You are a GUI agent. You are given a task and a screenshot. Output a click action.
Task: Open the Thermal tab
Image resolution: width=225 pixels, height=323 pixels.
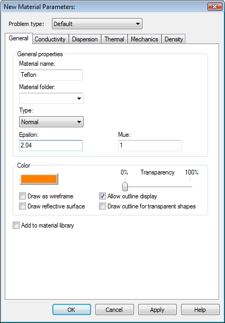click(114, 39)
